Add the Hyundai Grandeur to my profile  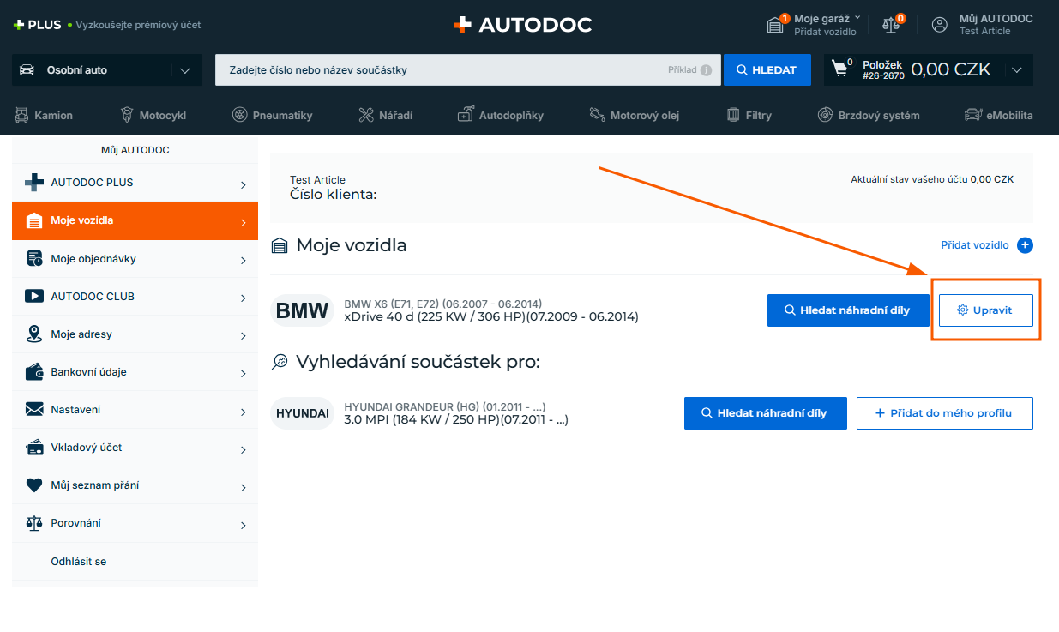click(x=944, y=412)
